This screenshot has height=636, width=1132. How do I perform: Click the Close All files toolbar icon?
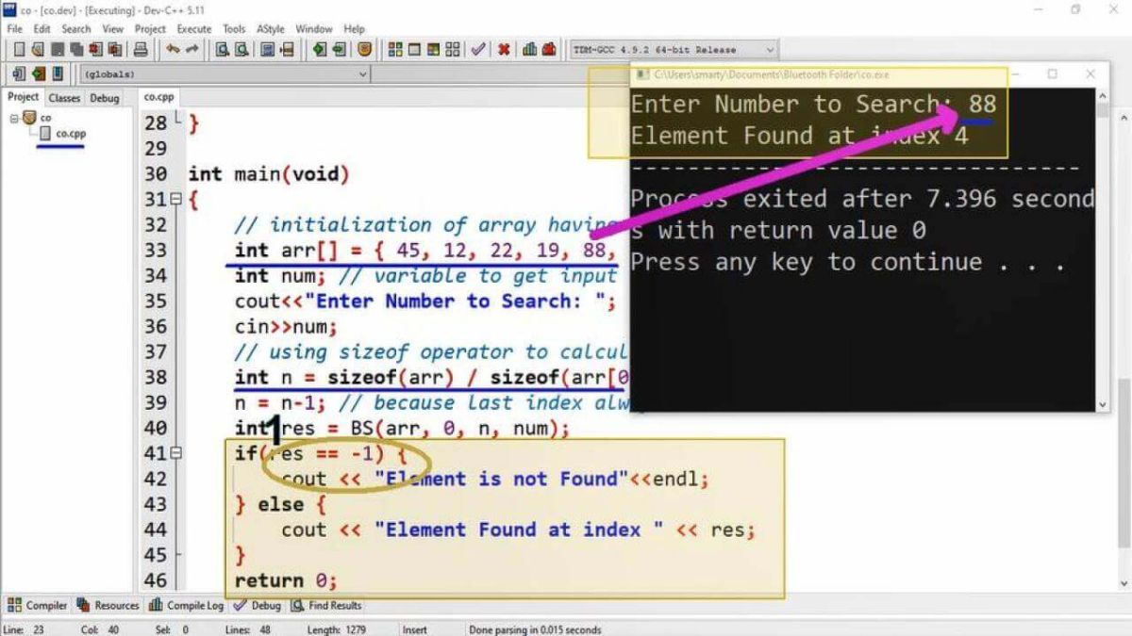[115, 49]
